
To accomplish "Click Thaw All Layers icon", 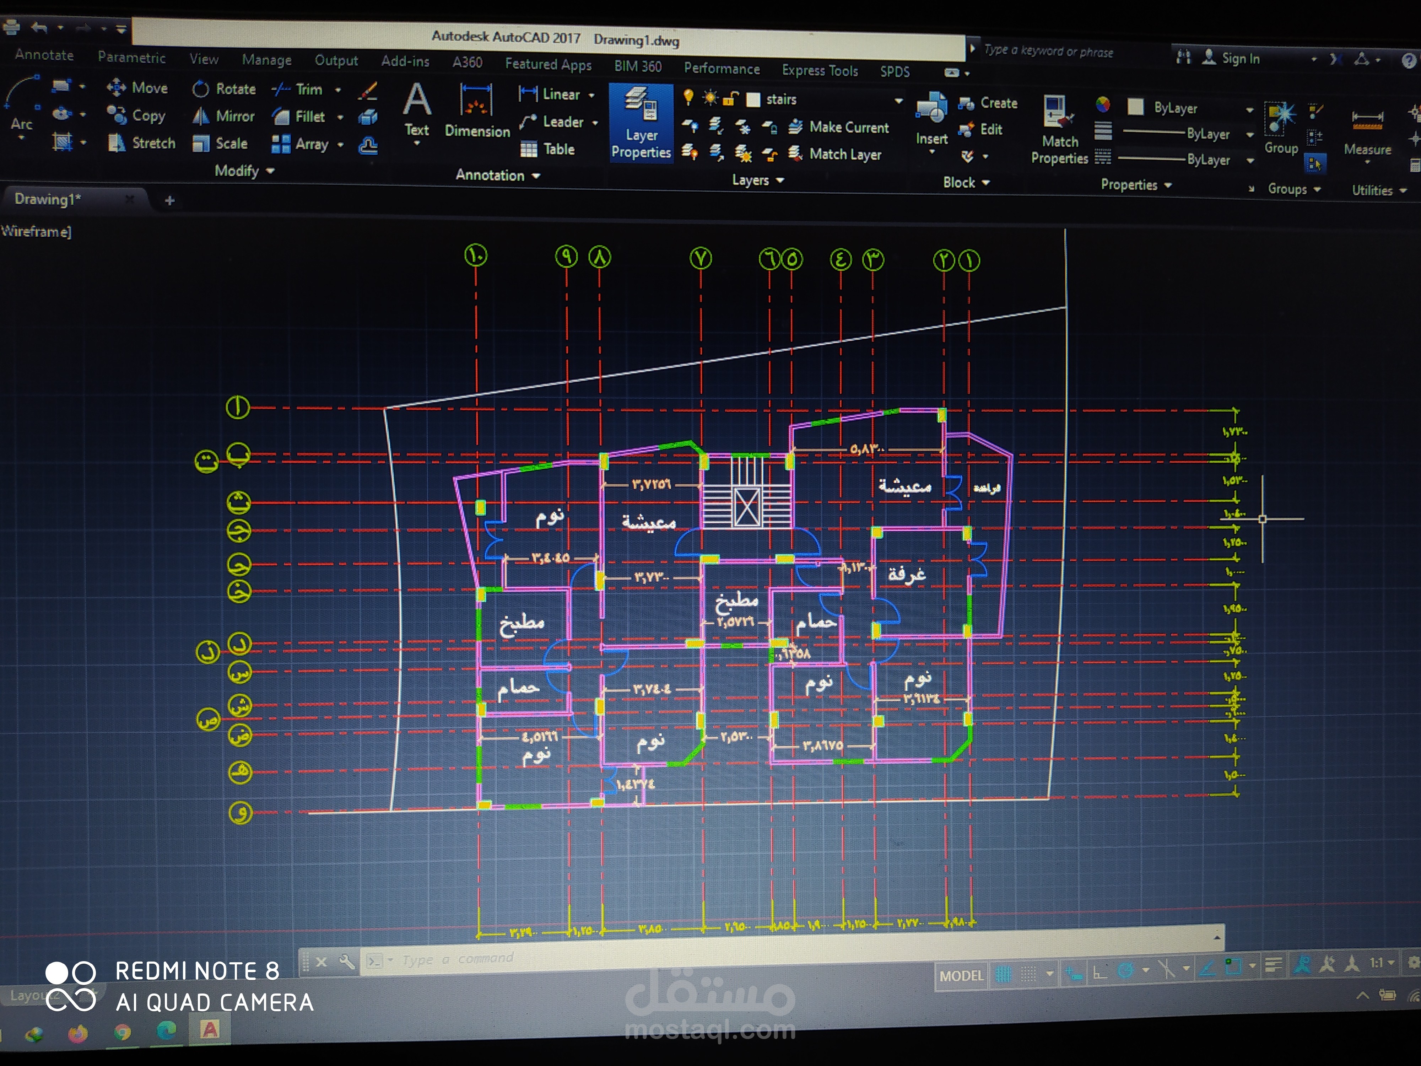I will (743, 154).
